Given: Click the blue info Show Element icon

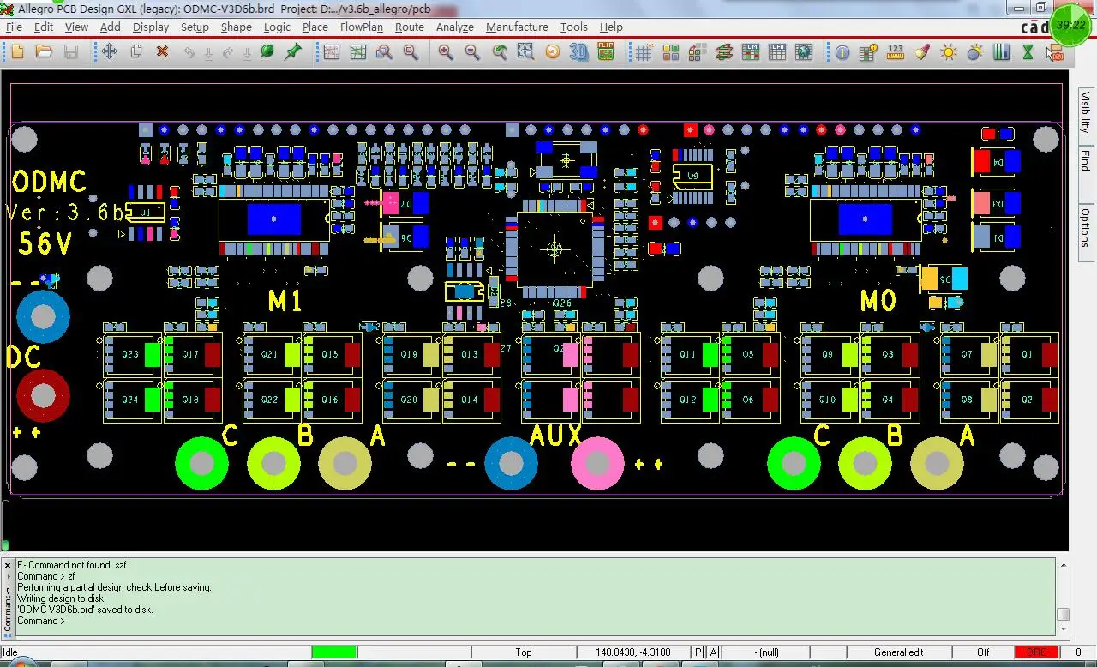Looking at the screenshot, I should point(842,52).
